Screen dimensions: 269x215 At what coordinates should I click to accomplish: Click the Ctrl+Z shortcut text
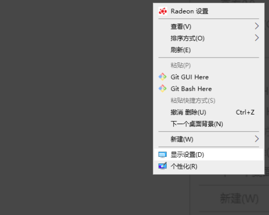coord(245,112)
